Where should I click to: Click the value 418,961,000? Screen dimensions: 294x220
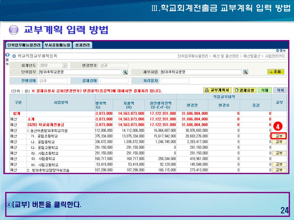[x=199, y=159]
